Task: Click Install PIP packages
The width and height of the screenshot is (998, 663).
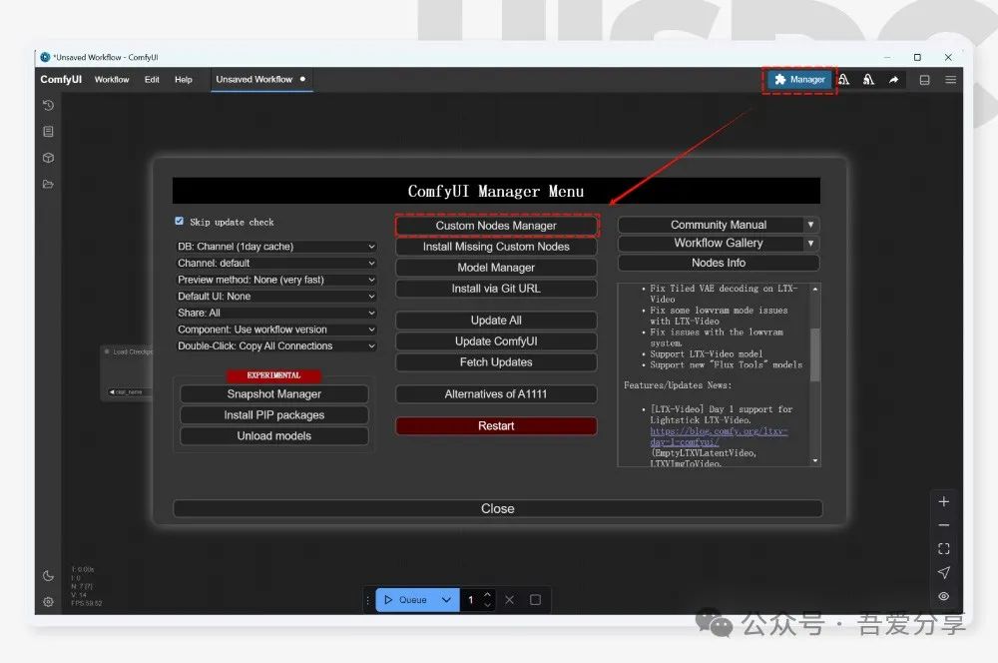Action: click(273, 415)
